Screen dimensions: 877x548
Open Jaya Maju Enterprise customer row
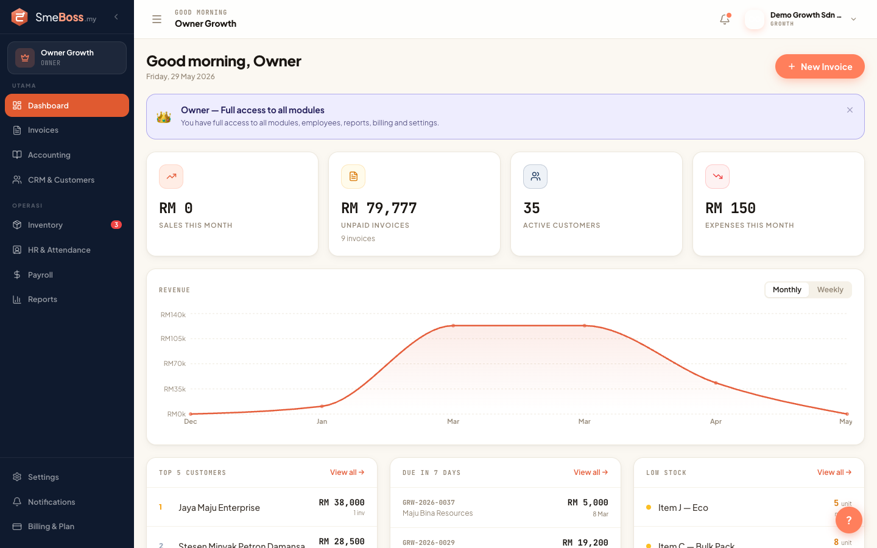tap(262, 507)
